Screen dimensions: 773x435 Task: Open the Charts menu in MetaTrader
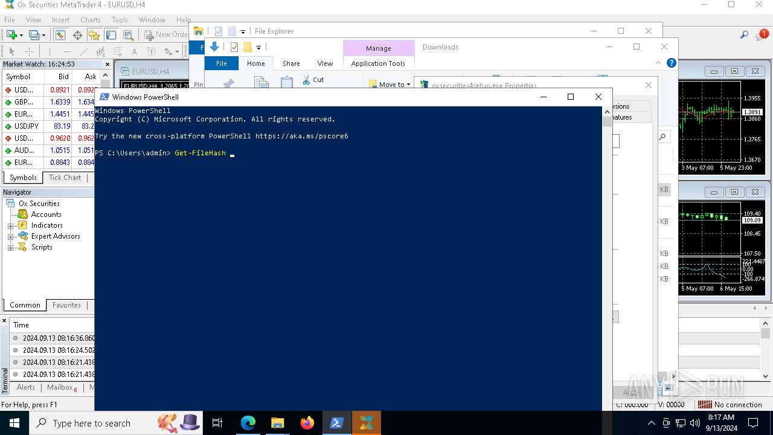click(91, 20)
